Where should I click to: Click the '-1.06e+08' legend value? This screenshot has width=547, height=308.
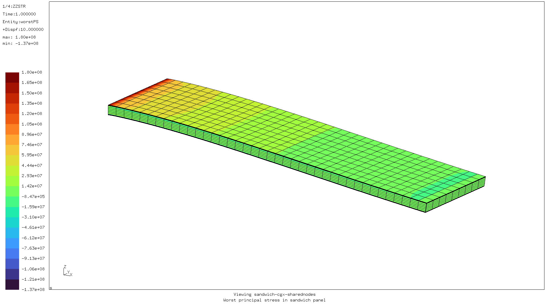point(33,269)
